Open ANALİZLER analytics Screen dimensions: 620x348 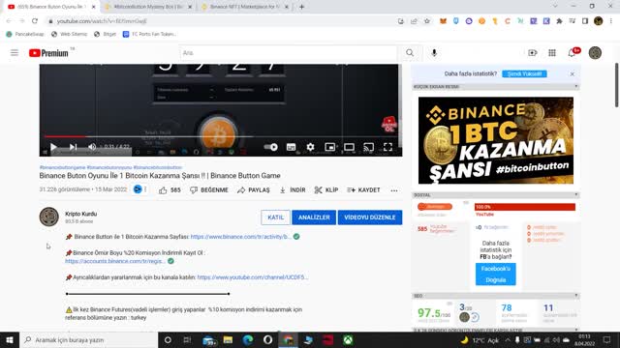click(314, 217)
